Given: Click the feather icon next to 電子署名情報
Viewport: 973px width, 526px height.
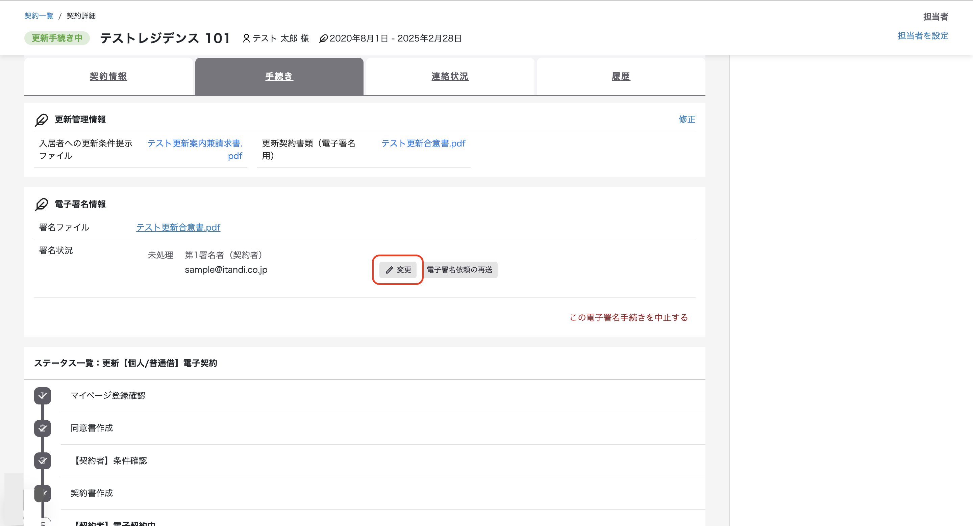Looking at the screenshot, I should click(x=42, y=205).
